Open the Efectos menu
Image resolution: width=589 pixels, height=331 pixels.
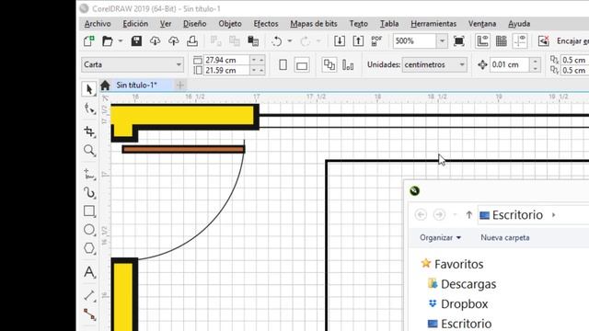pyautogui.click(x=266, y=24)
